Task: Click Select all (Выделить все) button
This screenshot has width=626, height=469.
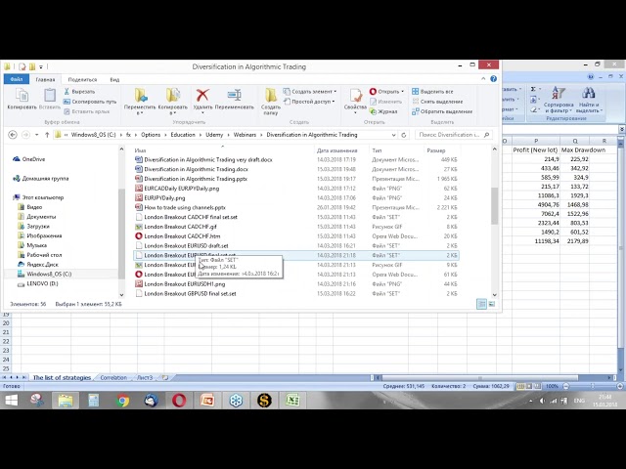Action: tap(432, 91)
